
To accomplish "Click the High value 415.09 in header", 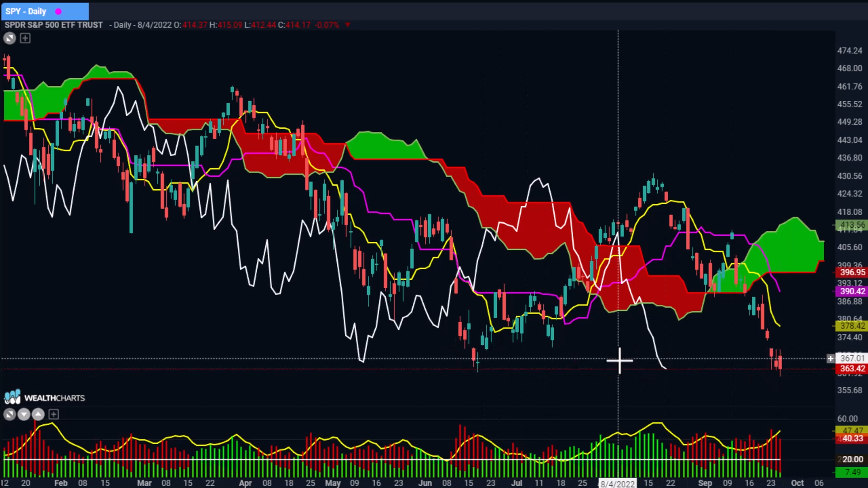I will (230, 25).
